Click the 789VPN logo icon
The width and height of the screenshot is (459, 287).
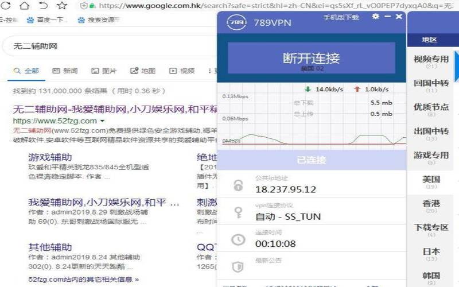236,22
